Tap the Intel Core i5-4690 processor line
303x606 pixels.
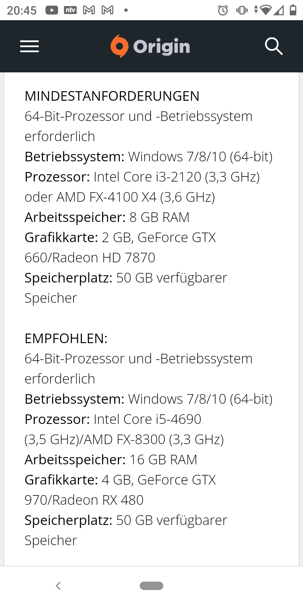[x=113, y=419]
